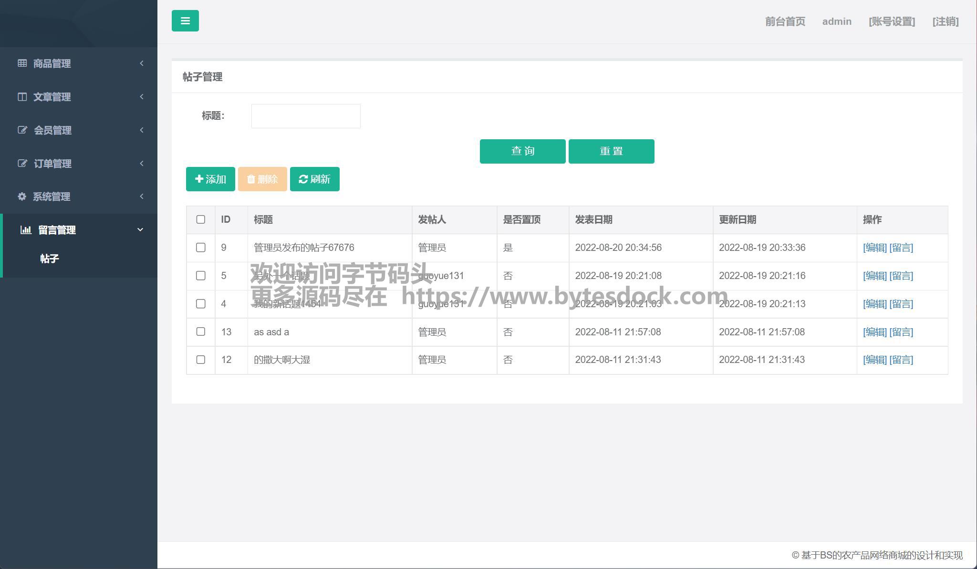Image resolution: width=977 pixels, height=569 pixels.
Task: Check the checkbox for row ID 9
Action: tap(201, 248)
